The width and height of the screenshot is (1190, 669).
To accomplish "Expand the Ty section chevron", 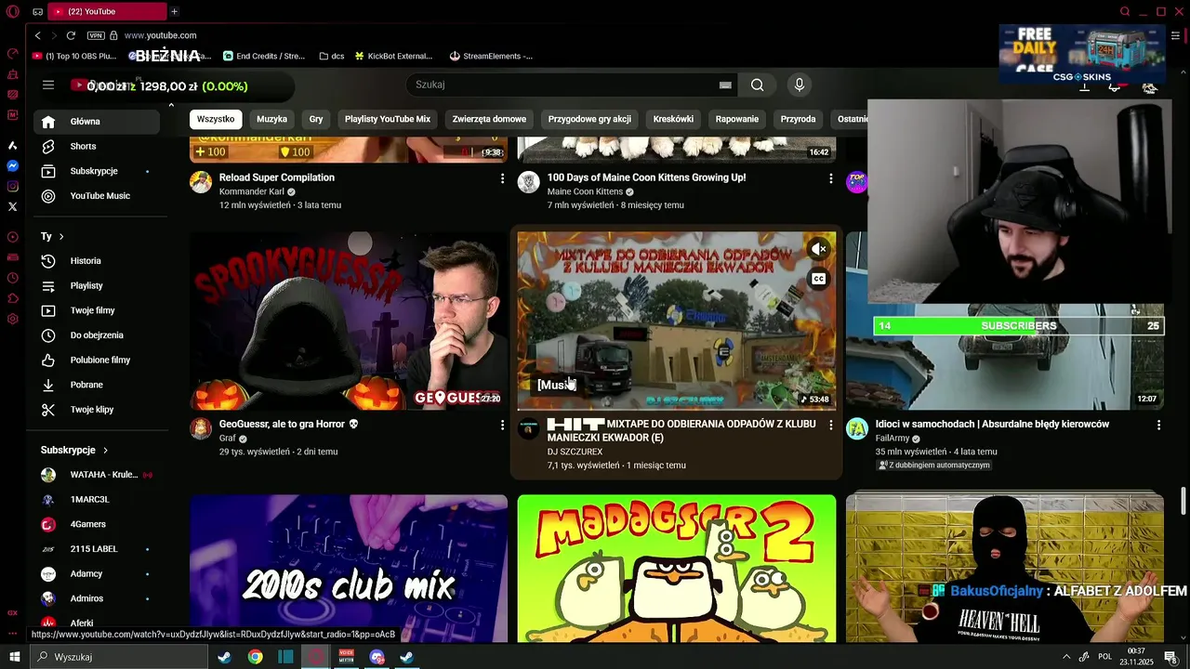I will (61, 236).
